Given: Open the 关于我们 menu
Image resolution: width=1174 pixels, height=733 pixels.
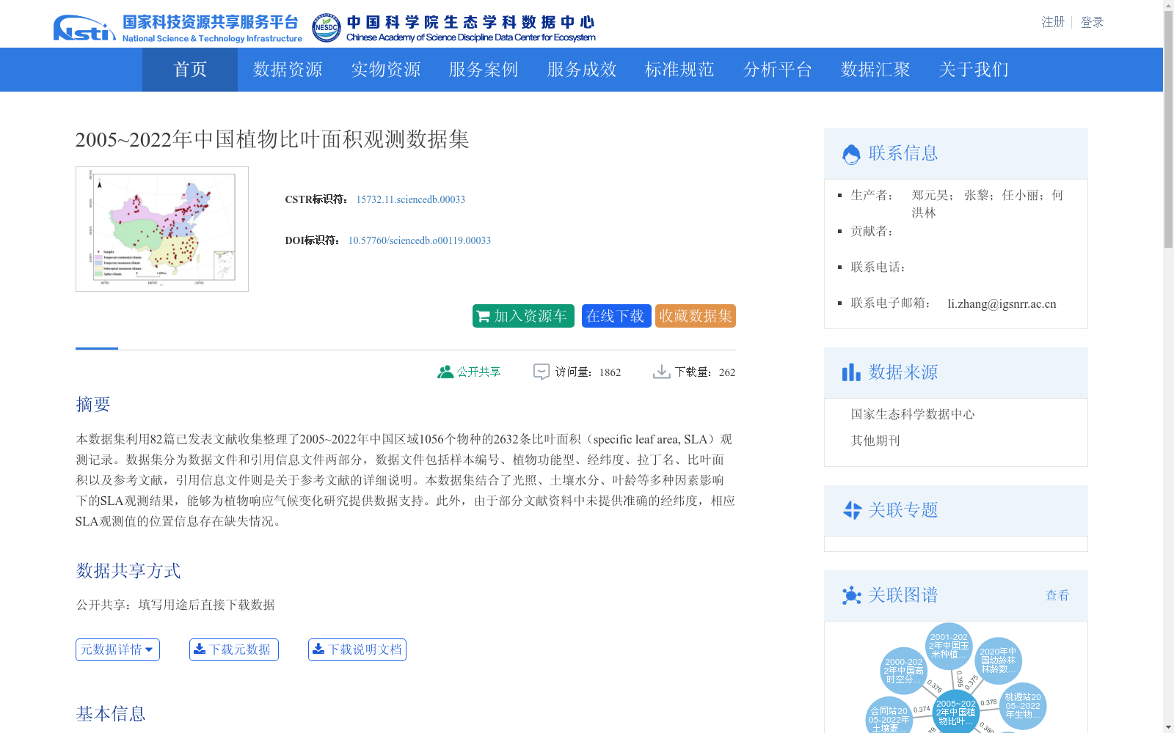Looking at the screenshot, I should point(974,70).
